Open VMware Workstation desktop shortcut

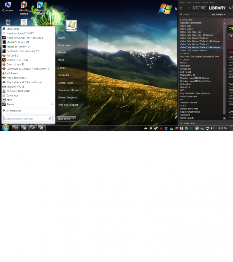40,8
